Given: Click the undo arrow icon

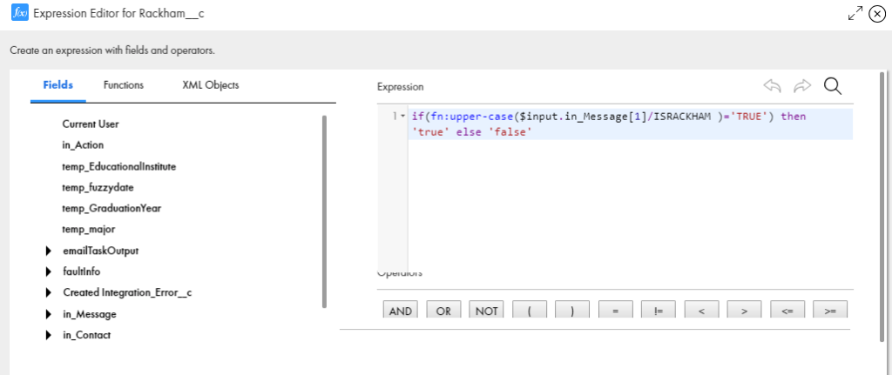Looking at the screenshot, I should [772, 85].
